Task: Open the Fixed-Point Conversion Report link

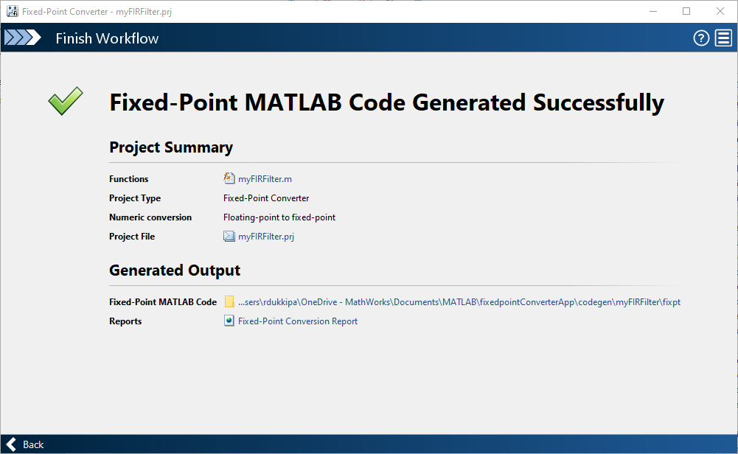Action: click(298, 321)
